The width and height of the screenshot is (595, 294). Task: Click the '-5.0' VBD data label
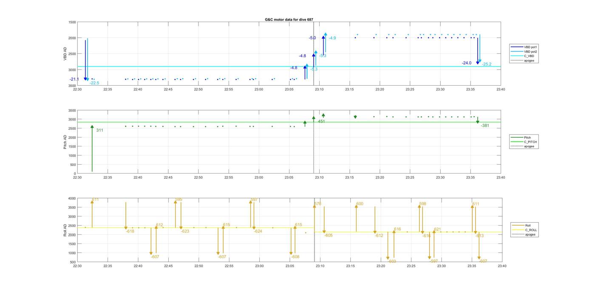coord(312,38)
